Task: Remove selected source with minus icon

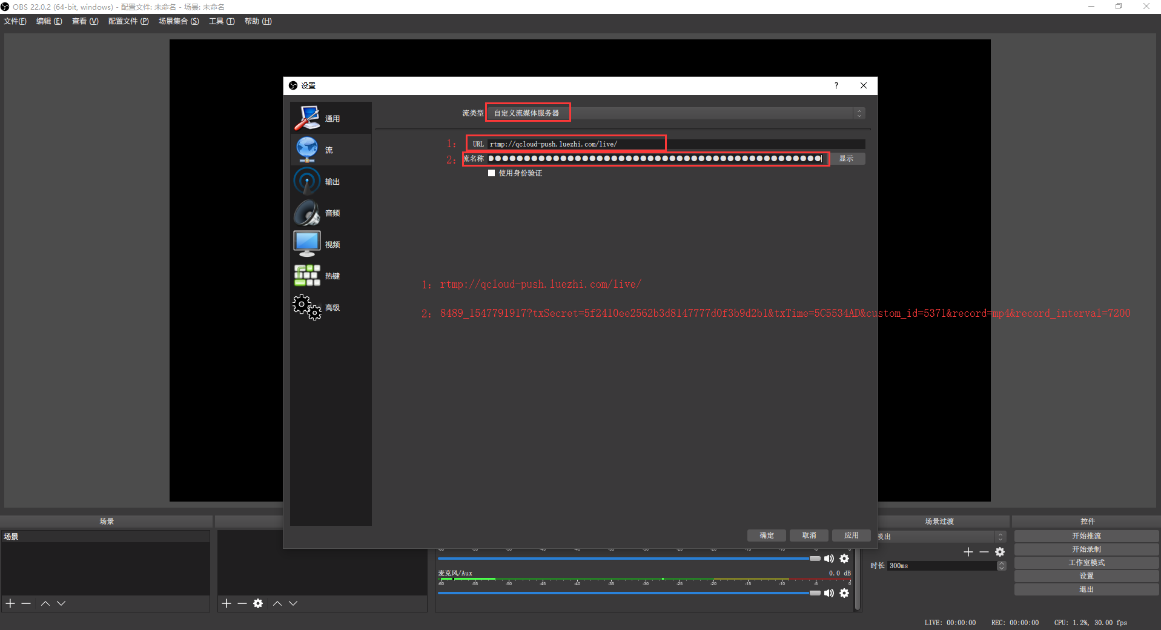Action: [242, 603]
